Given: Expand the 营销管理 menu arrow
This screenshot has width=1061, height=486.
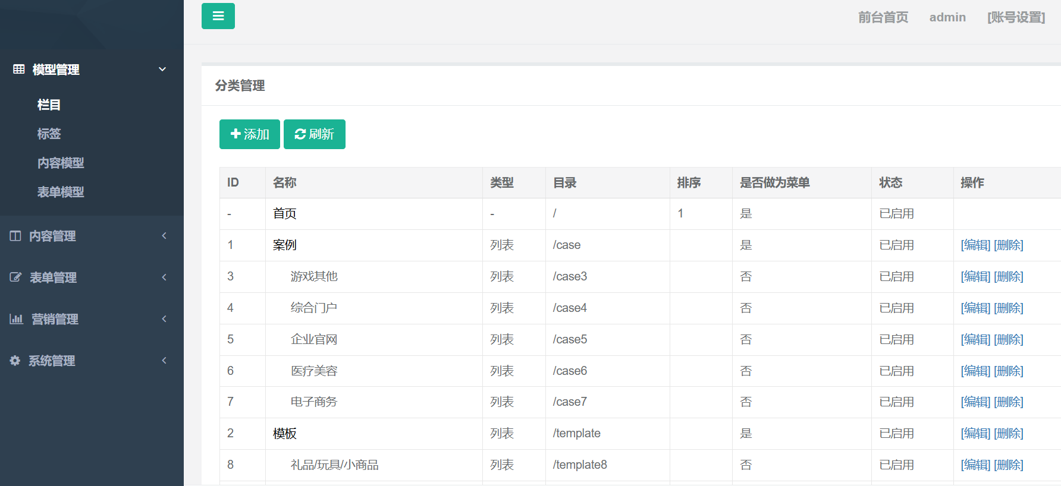Looking at the screenshot, I should pyautogui.click(x=164, y=319).
